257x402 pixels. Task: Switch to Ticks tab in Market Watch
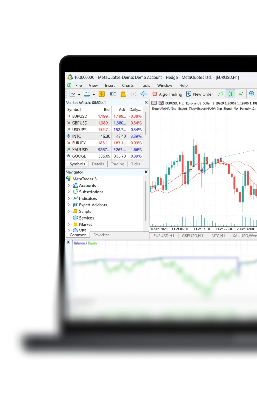(136, 164)
